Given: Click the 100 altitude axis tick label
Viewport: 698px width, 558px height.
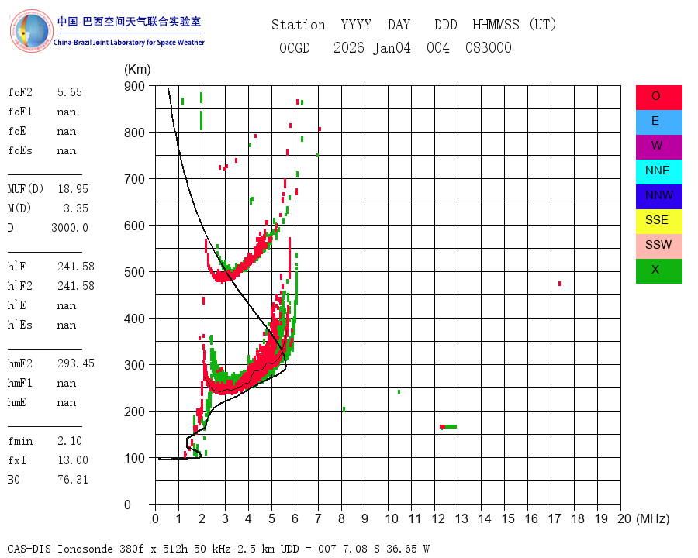Looking at the screenshot, I should [x=134, y=458].
